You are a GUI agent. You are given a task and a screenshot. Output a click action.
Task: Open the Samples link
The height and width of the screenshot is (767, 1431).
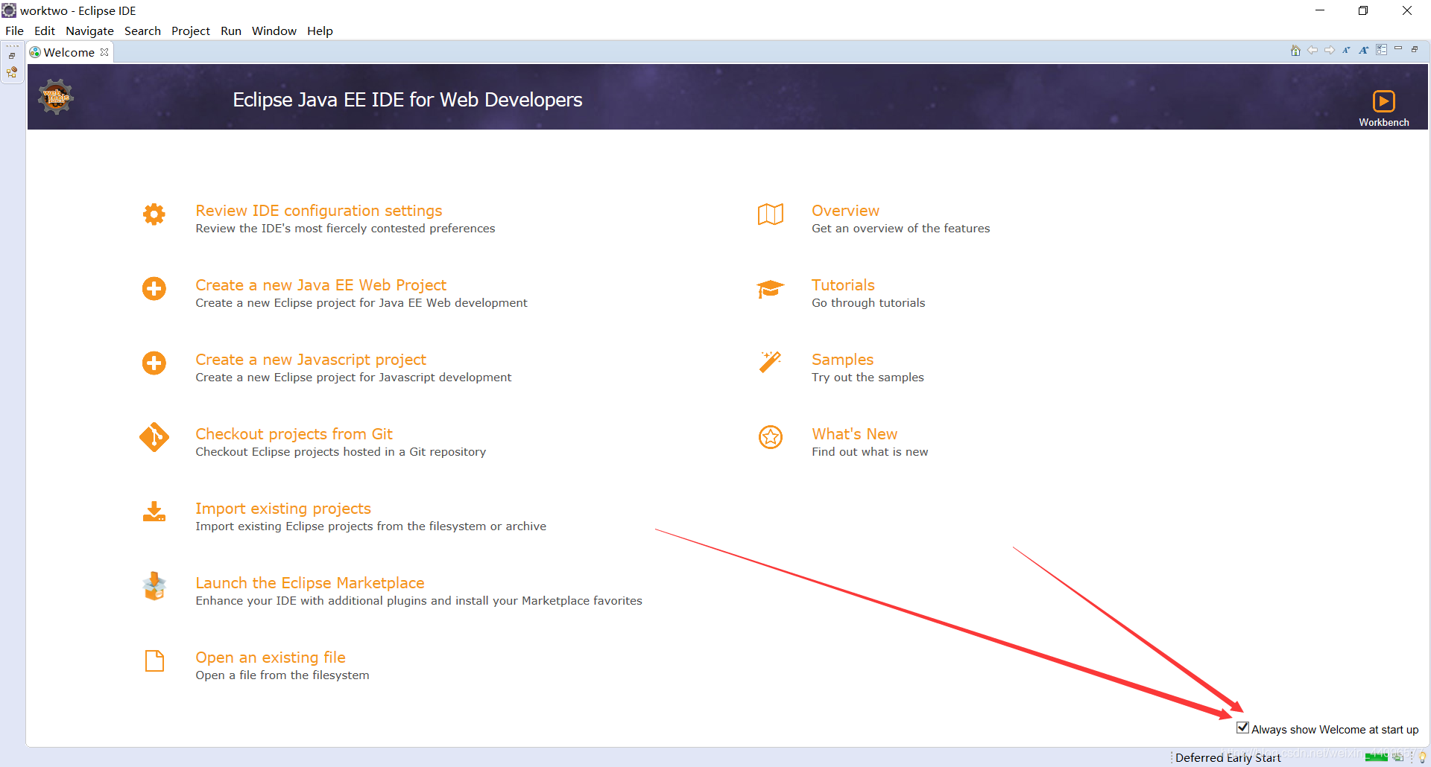pos(842,360)
